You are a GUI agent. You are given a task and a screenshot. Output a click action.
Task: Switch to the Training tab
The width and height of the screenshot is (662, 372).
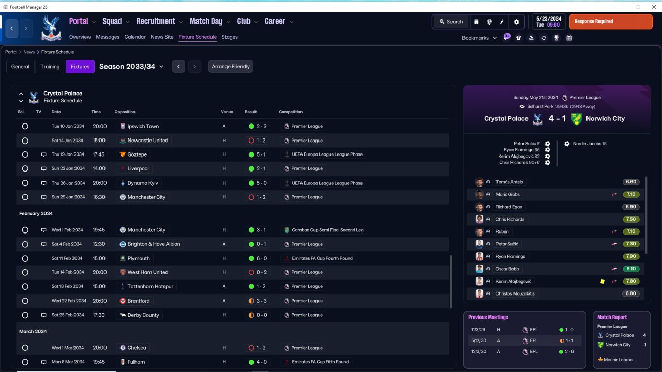[x=50, y=67]
